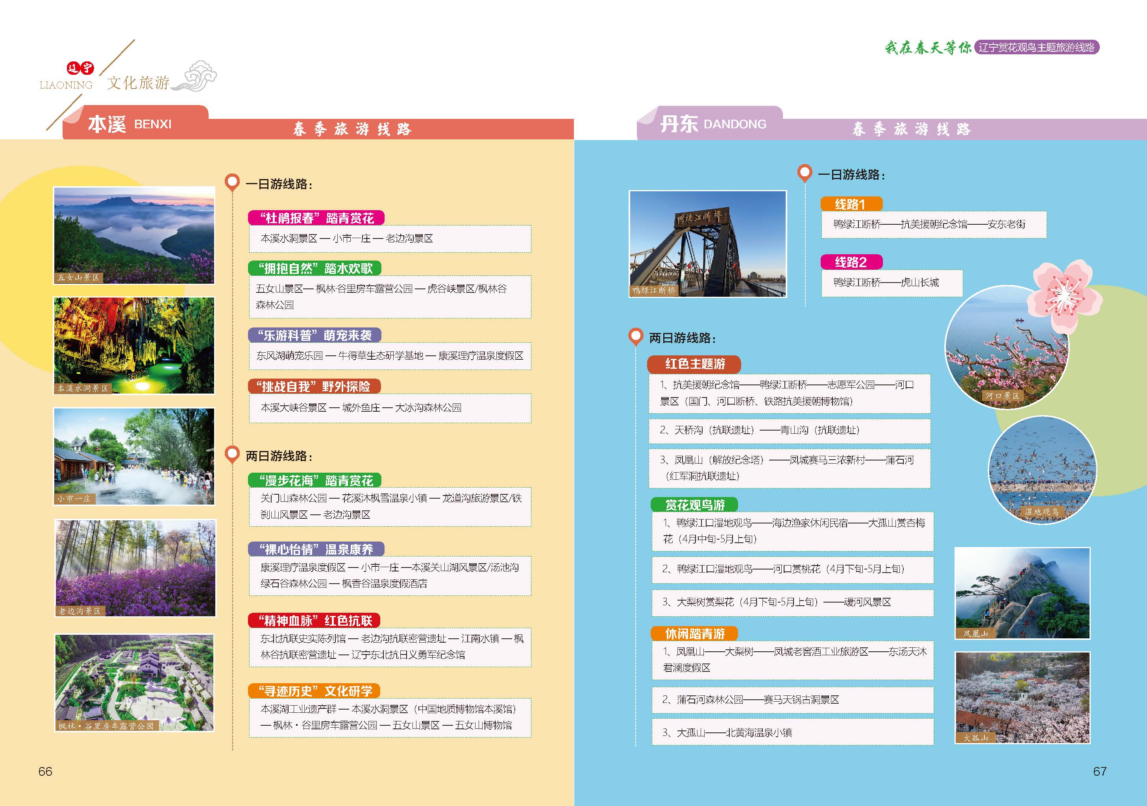Image resolution: width=1147 pixels, height=806 pixels.
Task: Click the location pin beside Dandong 两日游线路
Action: click(635, 336)
